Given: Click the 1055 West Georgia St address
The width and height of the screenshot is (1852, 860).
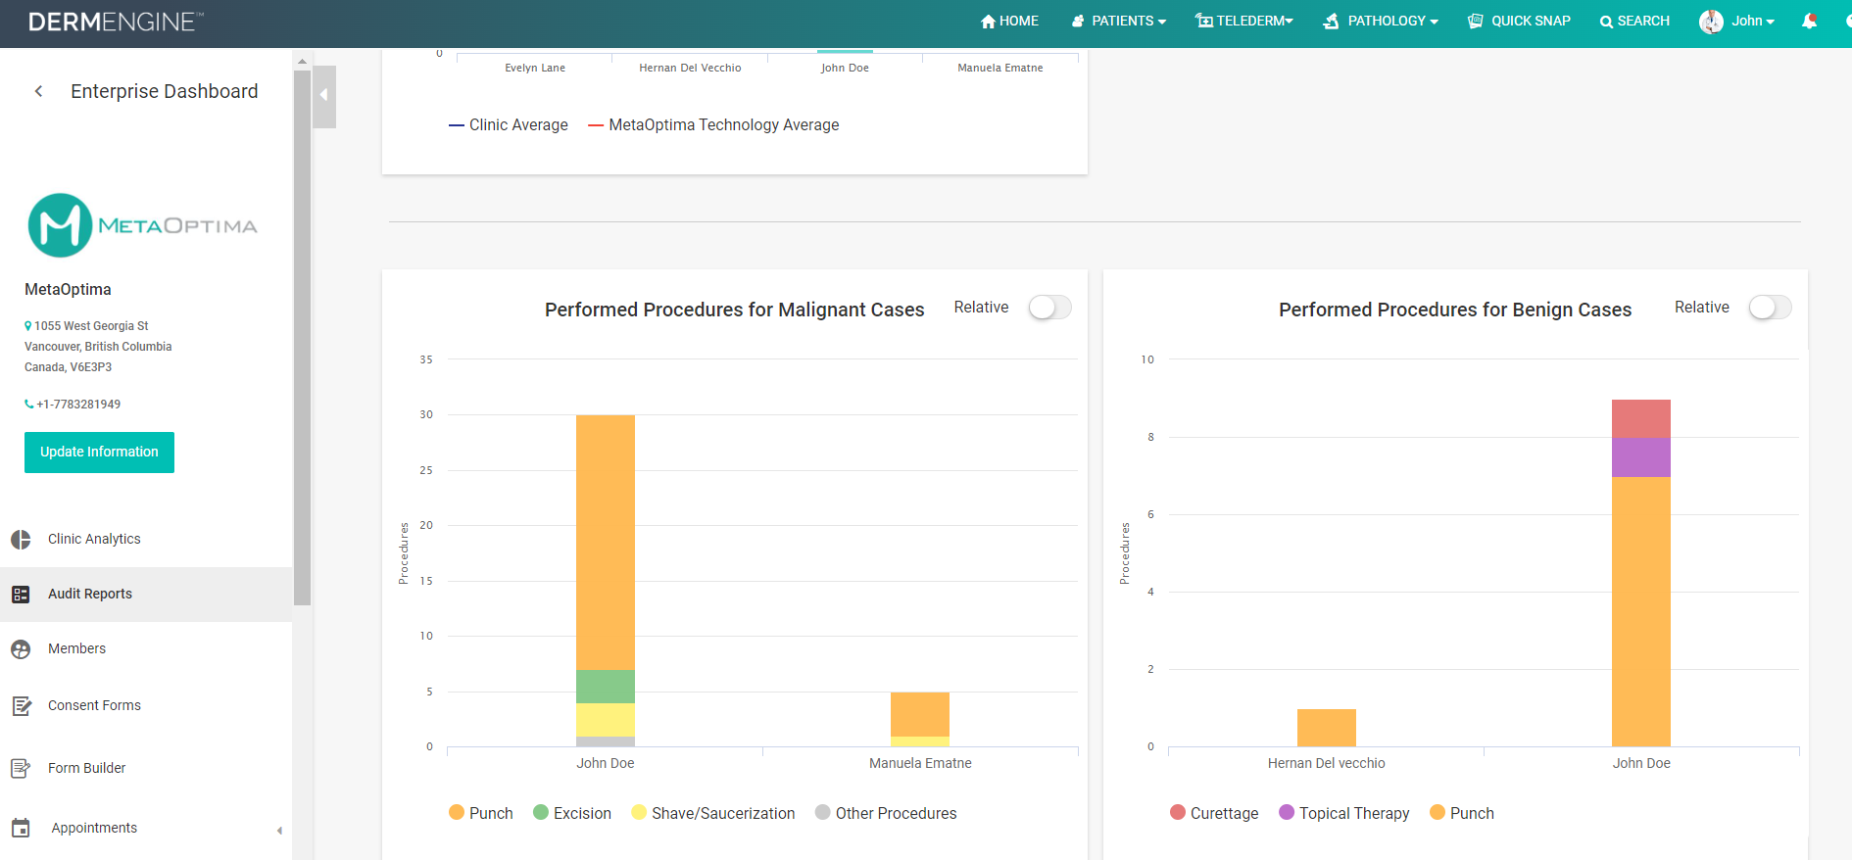Looking at the screenshot, I should (91, 326).
